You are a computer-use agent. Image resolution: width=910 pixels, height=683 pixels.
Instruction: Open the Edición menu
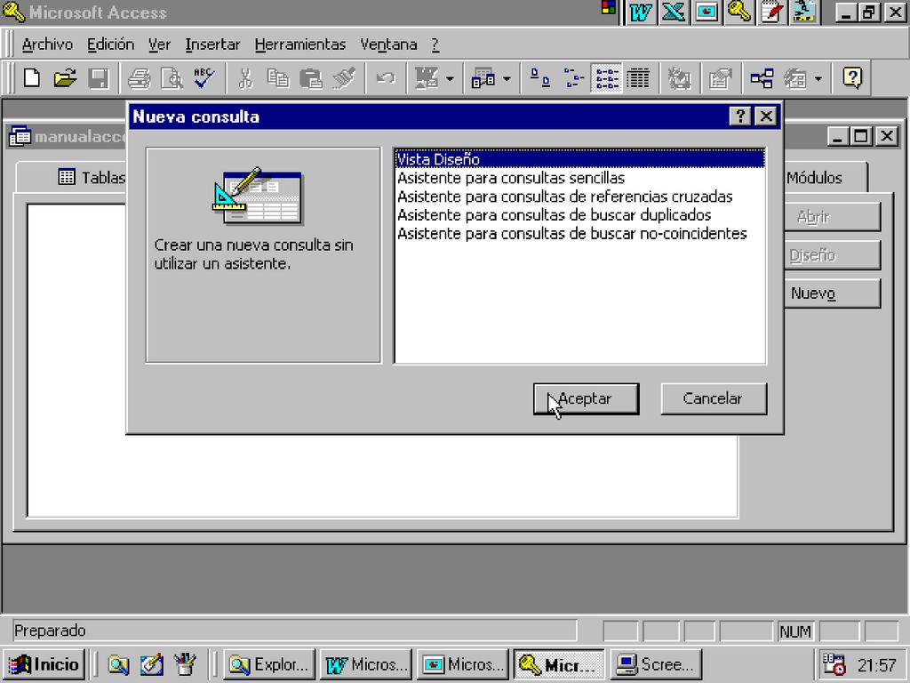point(110,44)
